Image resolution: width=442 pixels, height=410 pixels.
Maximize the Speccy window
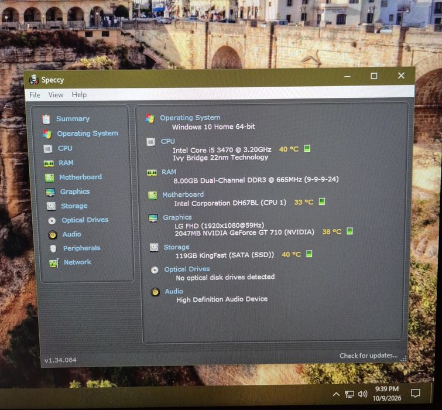tap(374, 76)
